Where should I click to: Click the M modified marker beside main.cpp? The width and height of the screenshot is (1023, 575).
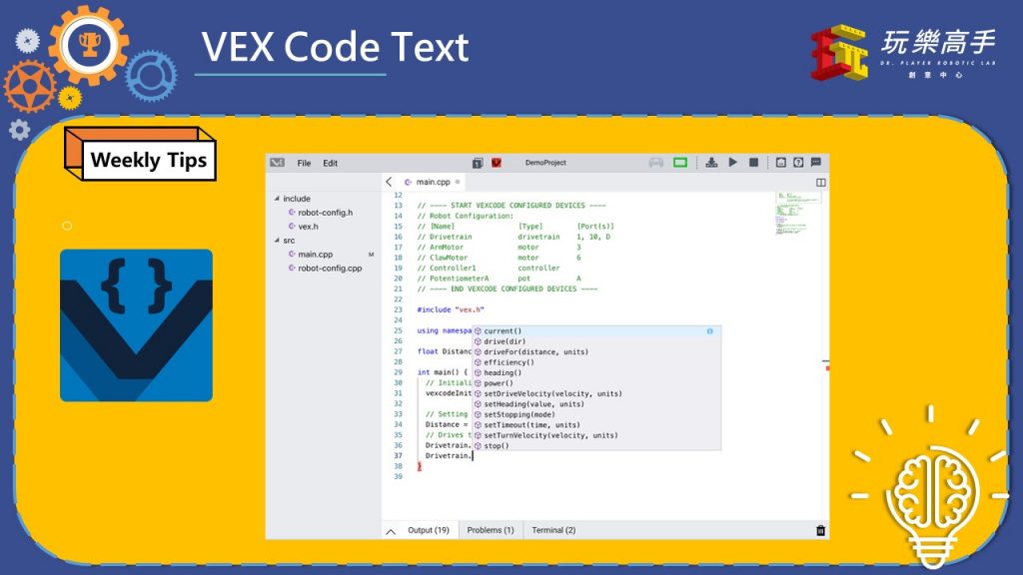point(372,255)
